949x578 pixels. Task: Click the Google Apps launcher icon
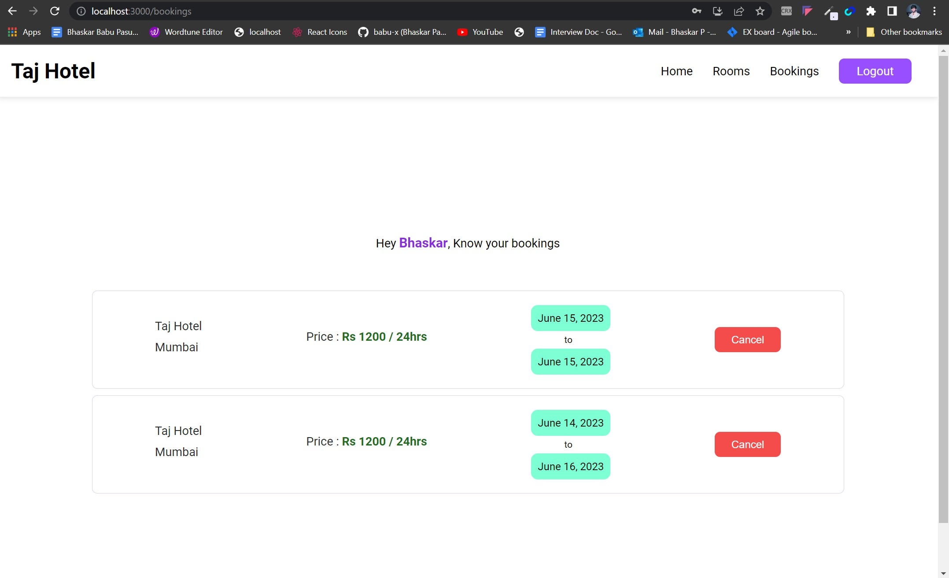pyautogui.click(x=12, y=32)
